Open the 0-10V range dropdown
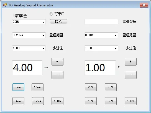 (x=116, y=35)
